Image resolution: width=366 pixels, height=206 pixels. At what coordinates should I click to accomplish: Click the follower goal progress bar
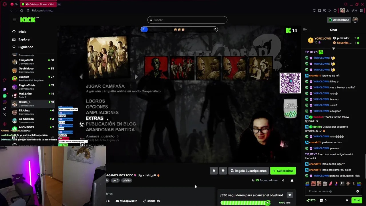(x=245, y=203)
